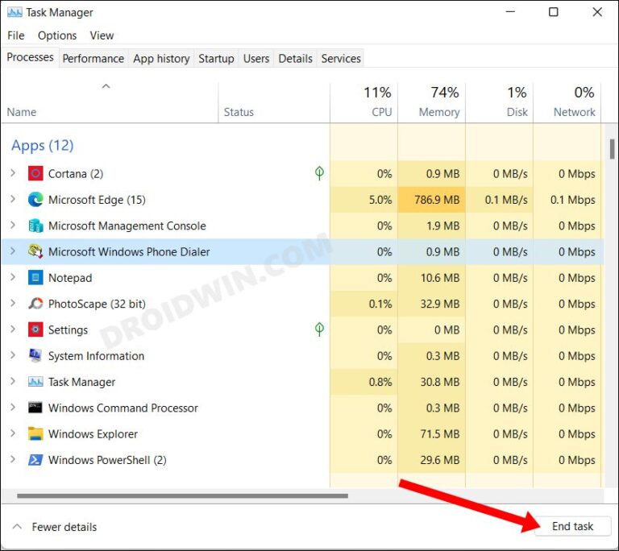Click the Windows Command Processor icon
The width and height of the screenshot is (619, 551).
coord(35,408)
